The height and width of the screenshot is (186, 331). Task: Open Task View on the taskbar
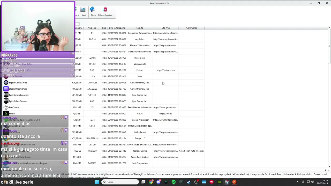tap(144, 182)
